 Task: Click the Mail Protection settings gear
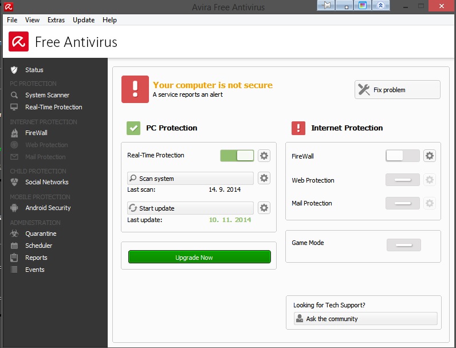(x=430, y=203)
